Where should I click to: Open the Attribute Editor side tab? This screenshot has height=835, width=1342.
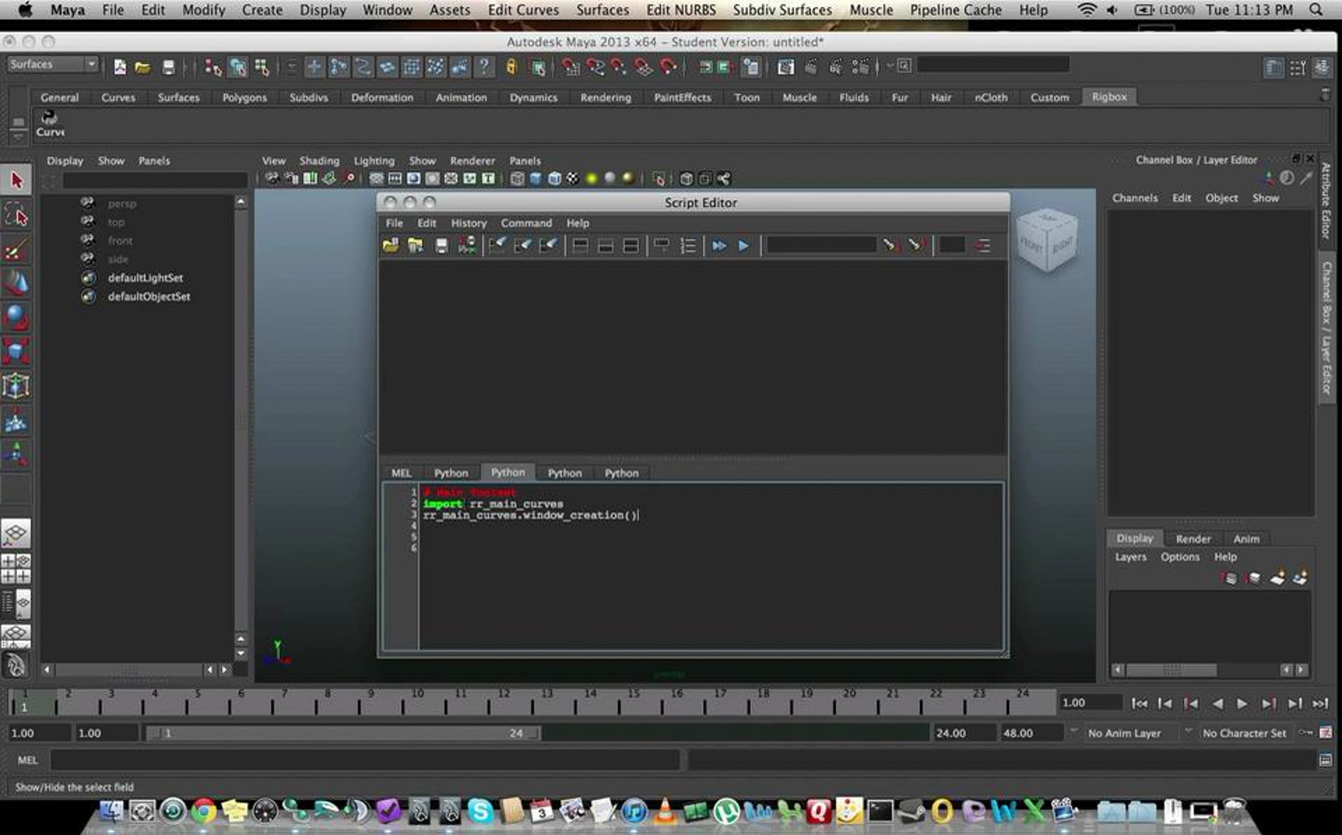point(1325,200)
